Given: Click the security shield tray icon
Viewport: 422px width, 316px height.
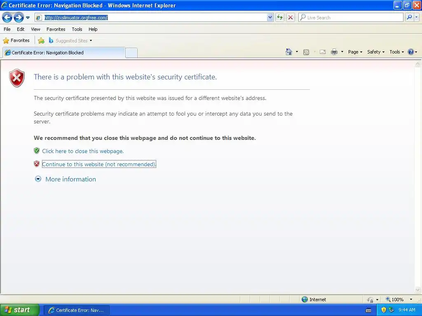Looking at the screenshot, I should 384,310.
